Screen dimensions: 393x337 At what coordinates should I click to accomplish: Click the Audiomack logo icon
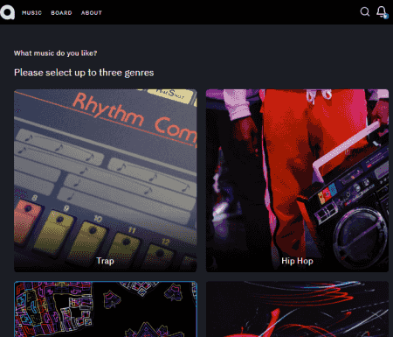pyautogui.click(x=8, y=12)
